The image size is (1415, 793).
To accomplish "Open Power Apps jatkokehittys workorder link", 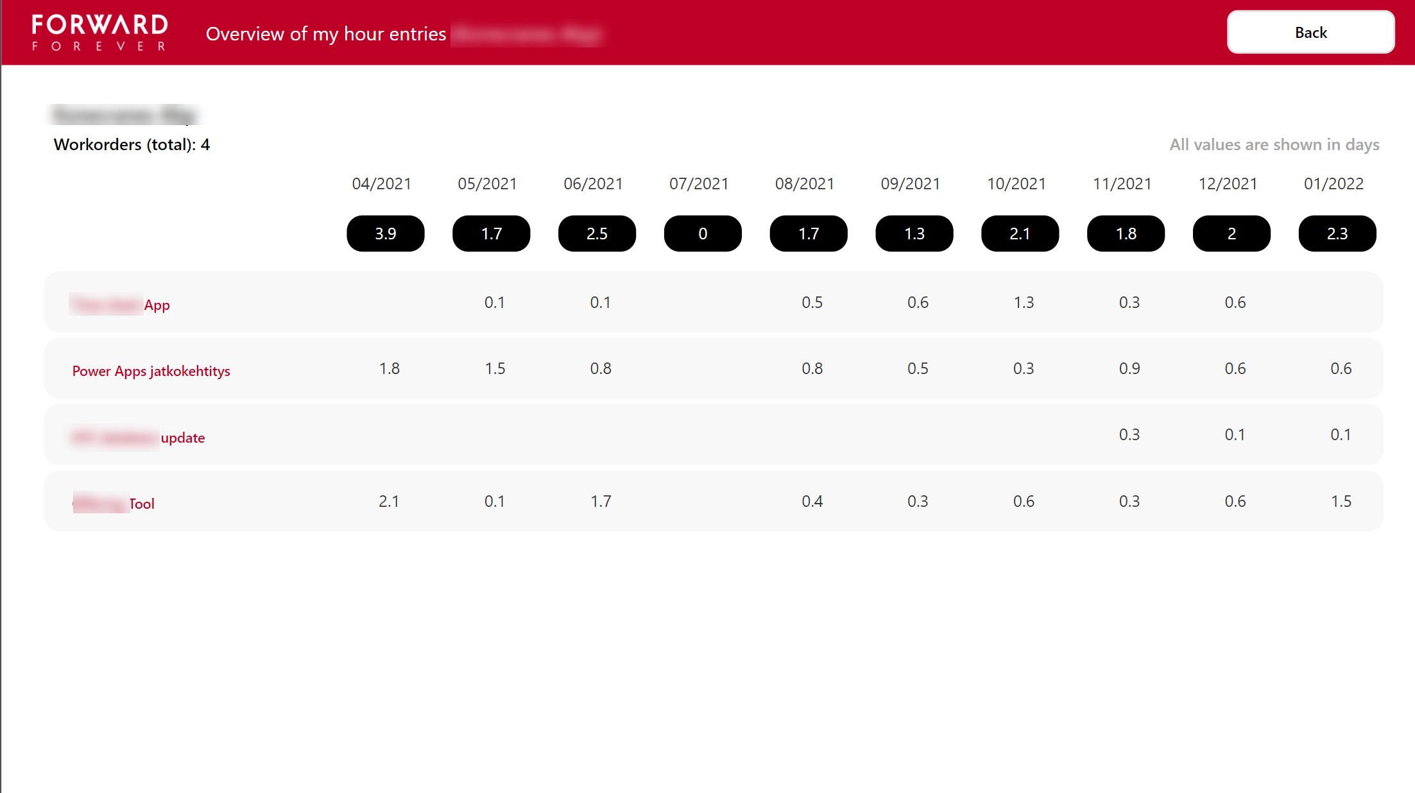I will [x=151, y=371].
